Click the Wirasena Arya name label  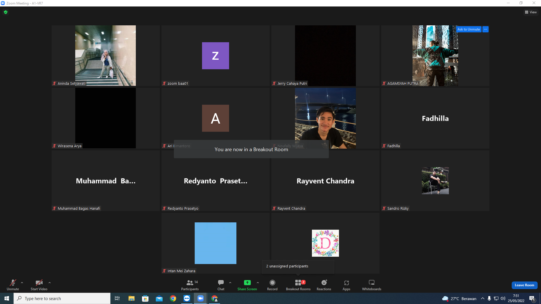[x=70, y=146]
